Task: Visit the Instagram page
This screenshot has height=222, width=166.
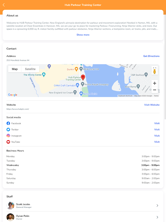Action: pos(157,136)
